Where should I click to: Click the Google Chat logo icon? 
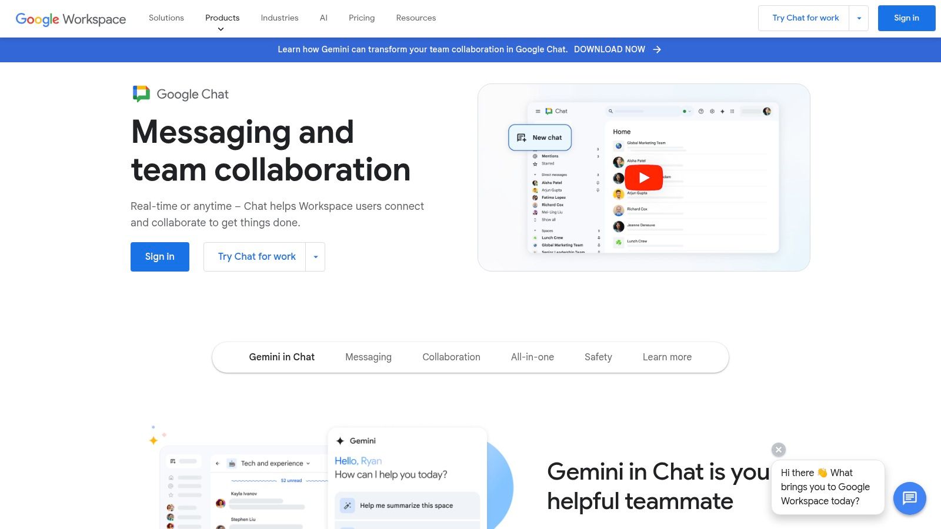(x=141, y=94)
